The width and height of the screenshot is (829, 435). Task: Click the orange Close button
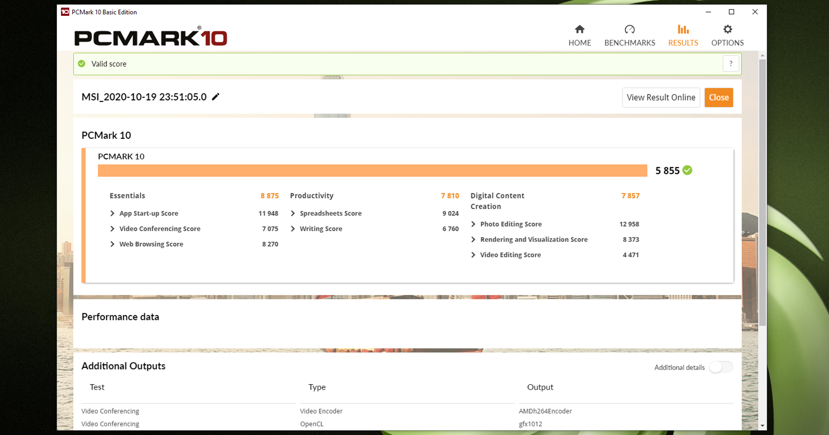point(718,97)
